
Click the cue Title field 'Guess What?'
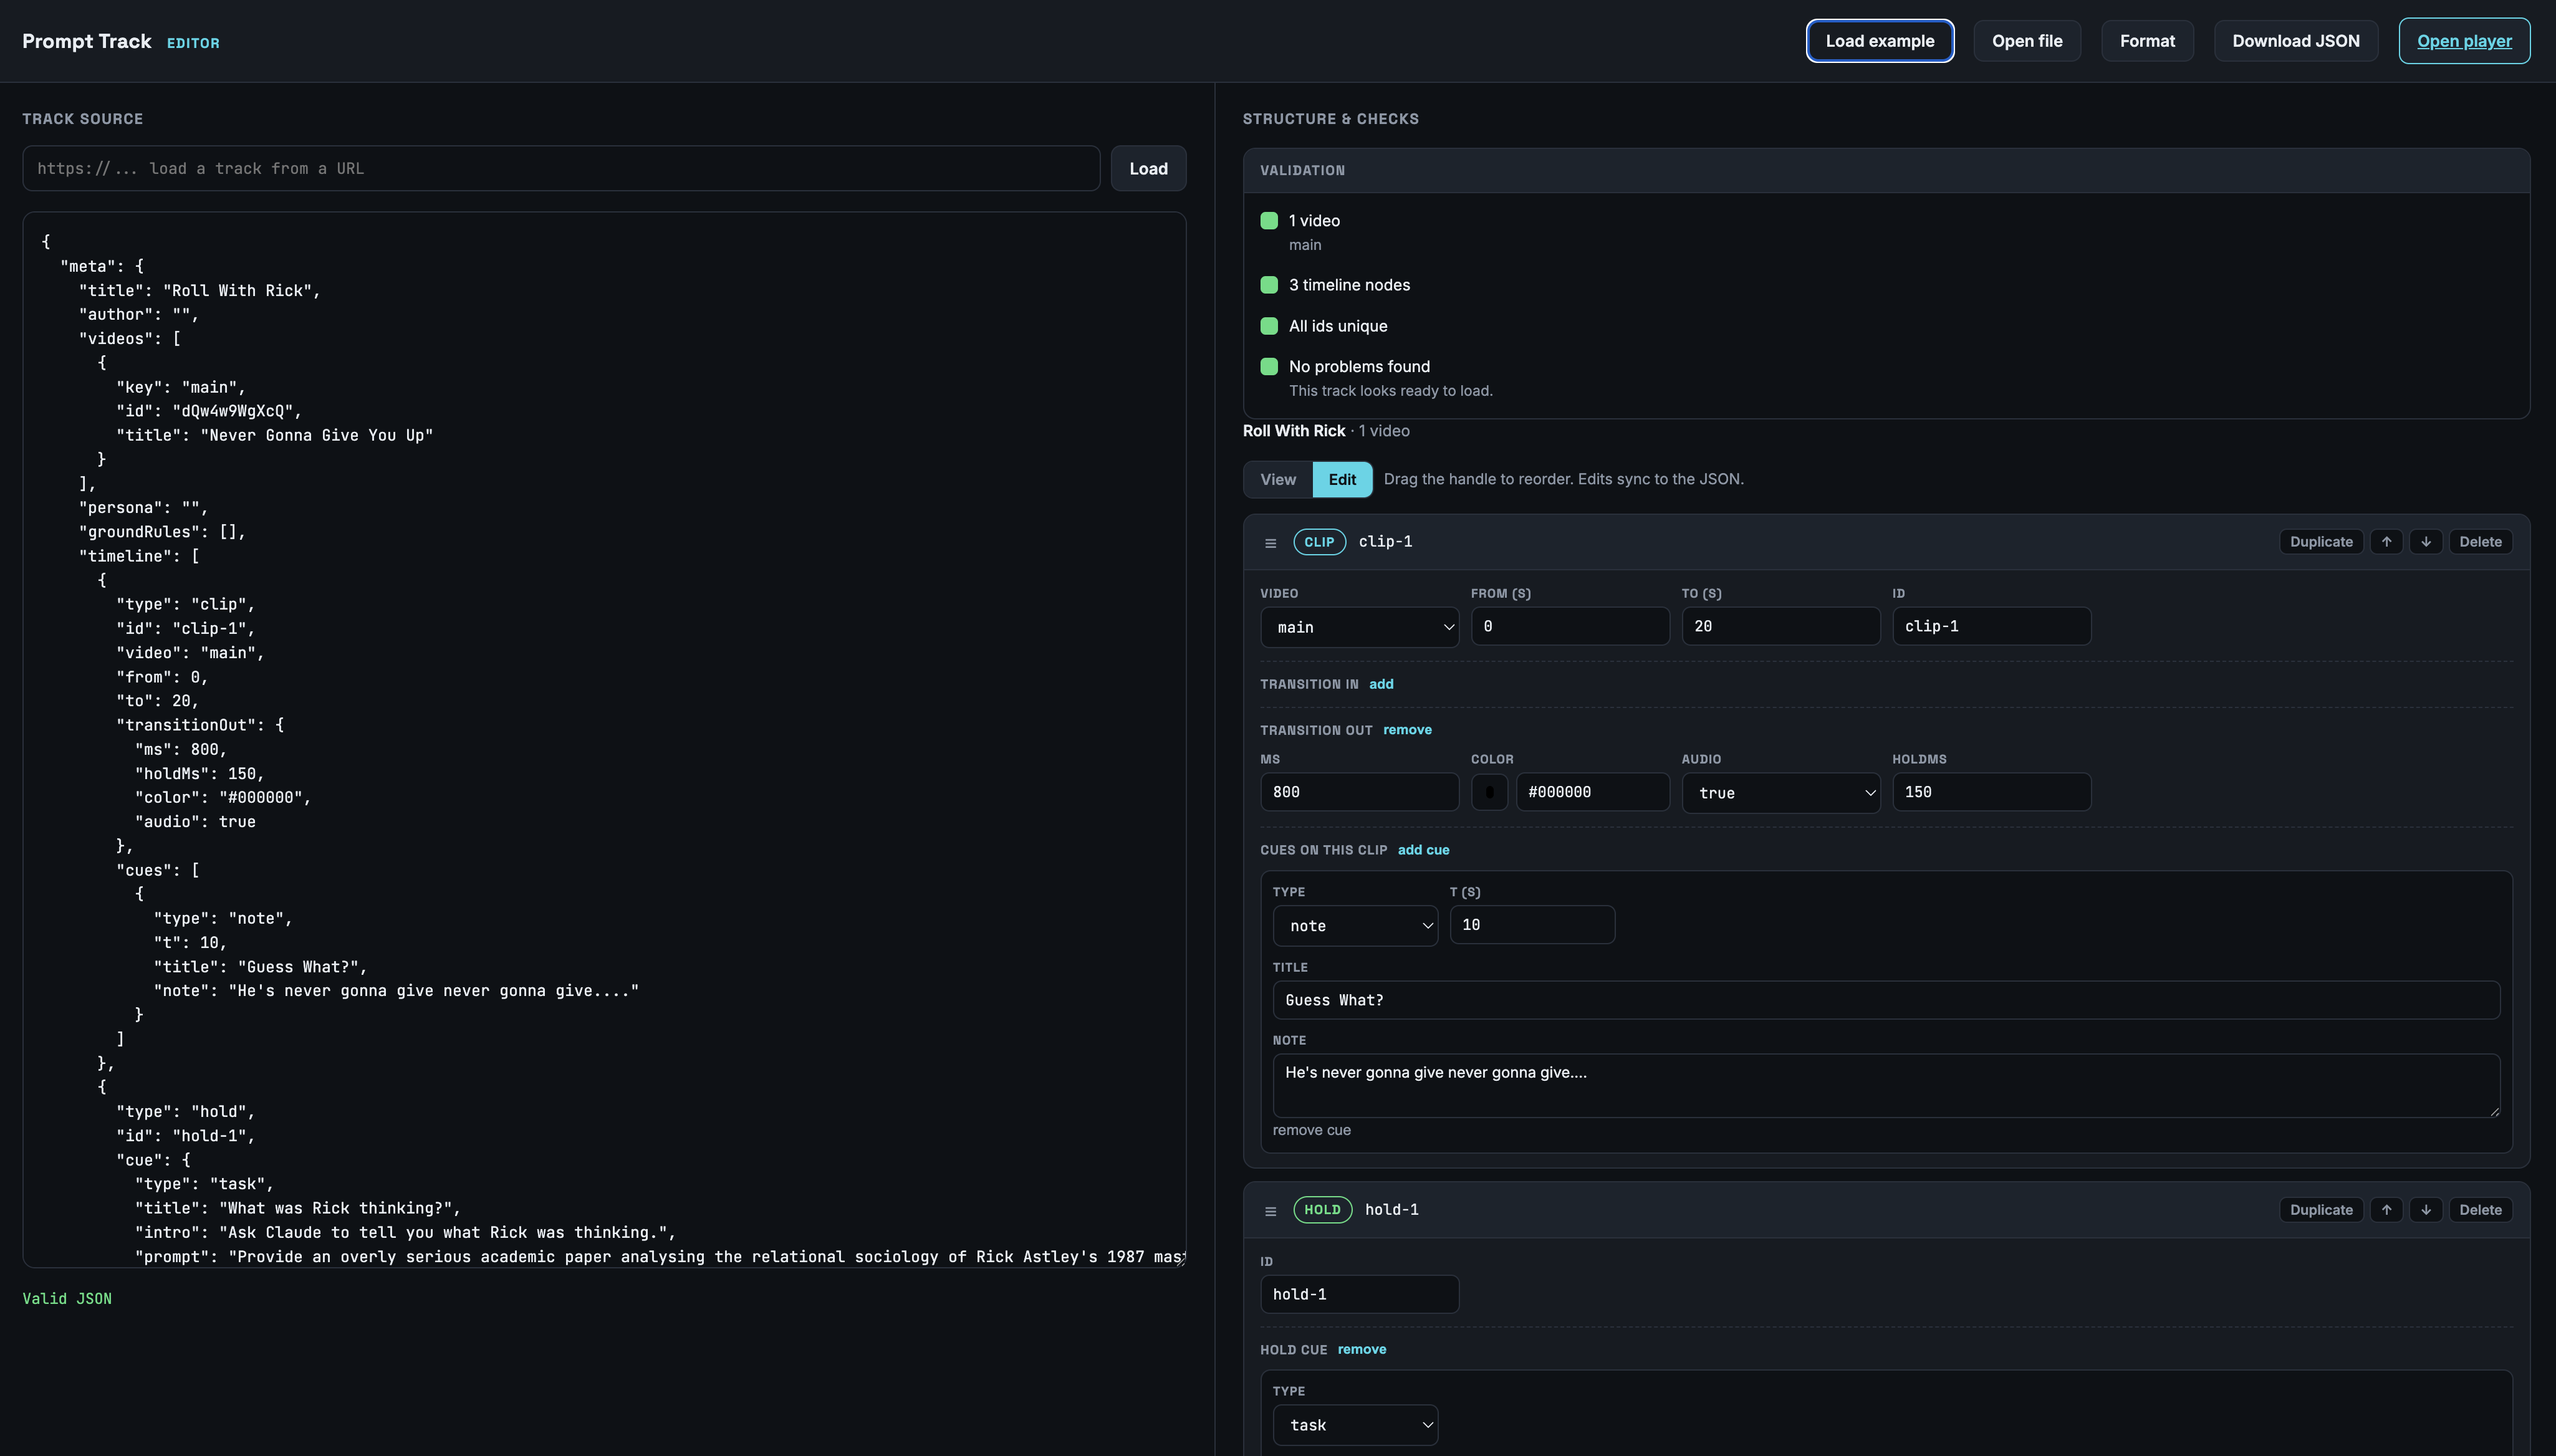(1886, 1000)
